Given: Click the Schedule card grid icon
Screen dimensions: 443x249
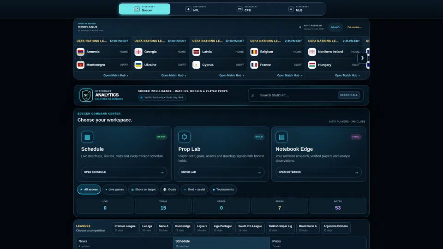Looking at the screenshot, I should [87, 137].
